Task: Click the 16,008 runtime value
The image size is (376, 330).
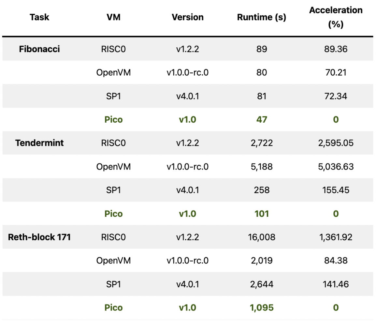Action: 261,237
